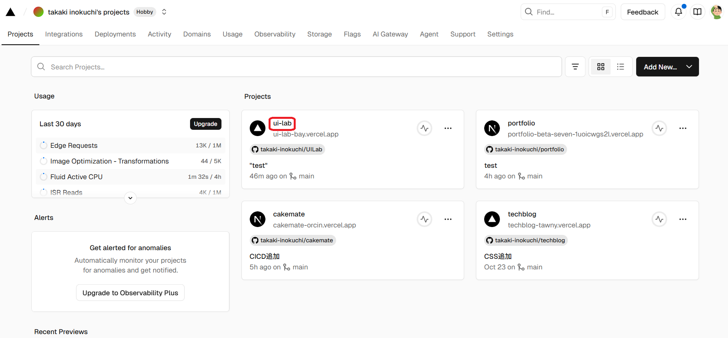Open the Add New dropdown
728x338 pixels.
[668, 67]
